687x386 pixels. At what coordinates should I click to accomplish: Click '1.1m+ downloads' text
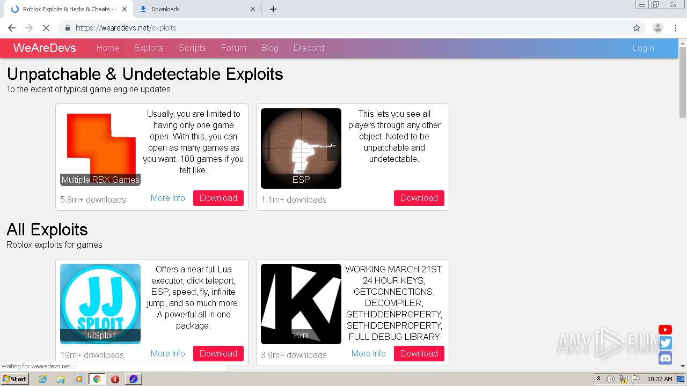pos(294,199)
